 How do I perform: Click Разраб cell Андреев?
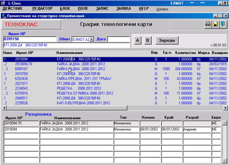(197, 129)
